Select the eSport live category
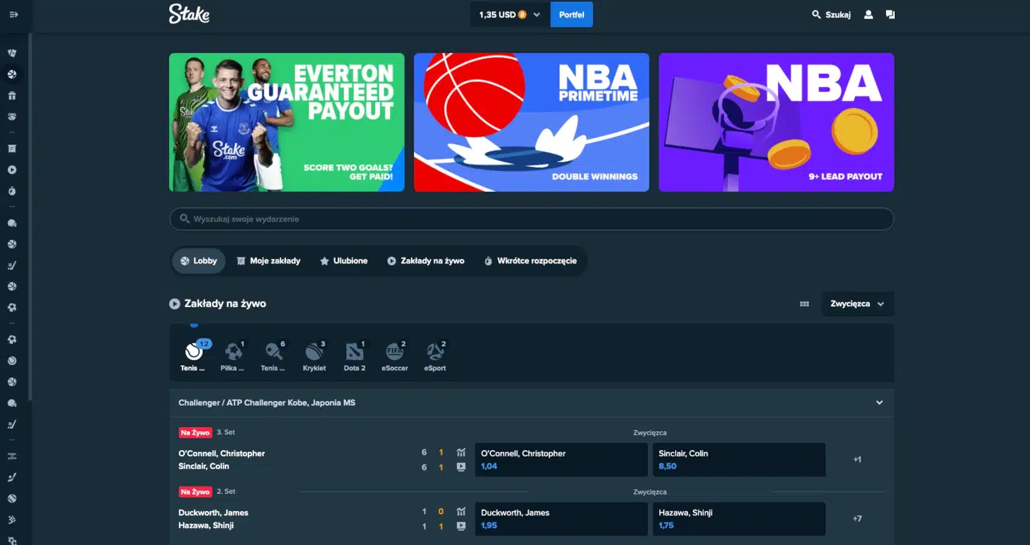The height and width of the screenshot is (545, 1030). (435, 356)
